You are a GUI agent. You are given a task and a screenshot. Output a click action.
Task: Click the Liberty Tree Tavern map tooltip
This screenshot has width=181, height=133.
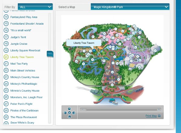click(x=84, y=43)
